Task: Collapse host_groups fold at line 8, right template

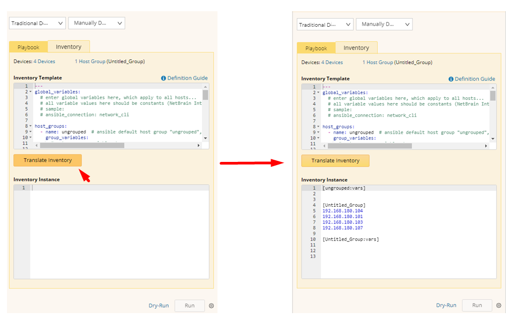Action: (318, 127)
